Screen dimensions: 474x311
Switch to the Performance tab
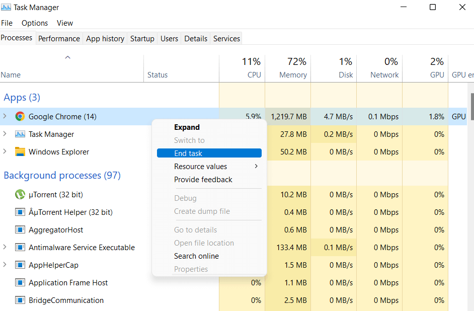coord(59,38)
